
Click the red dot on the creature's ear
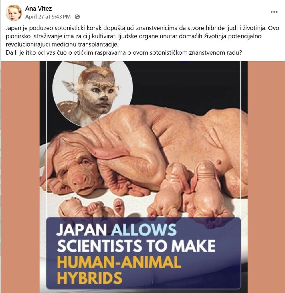click(x=96, y=153)
